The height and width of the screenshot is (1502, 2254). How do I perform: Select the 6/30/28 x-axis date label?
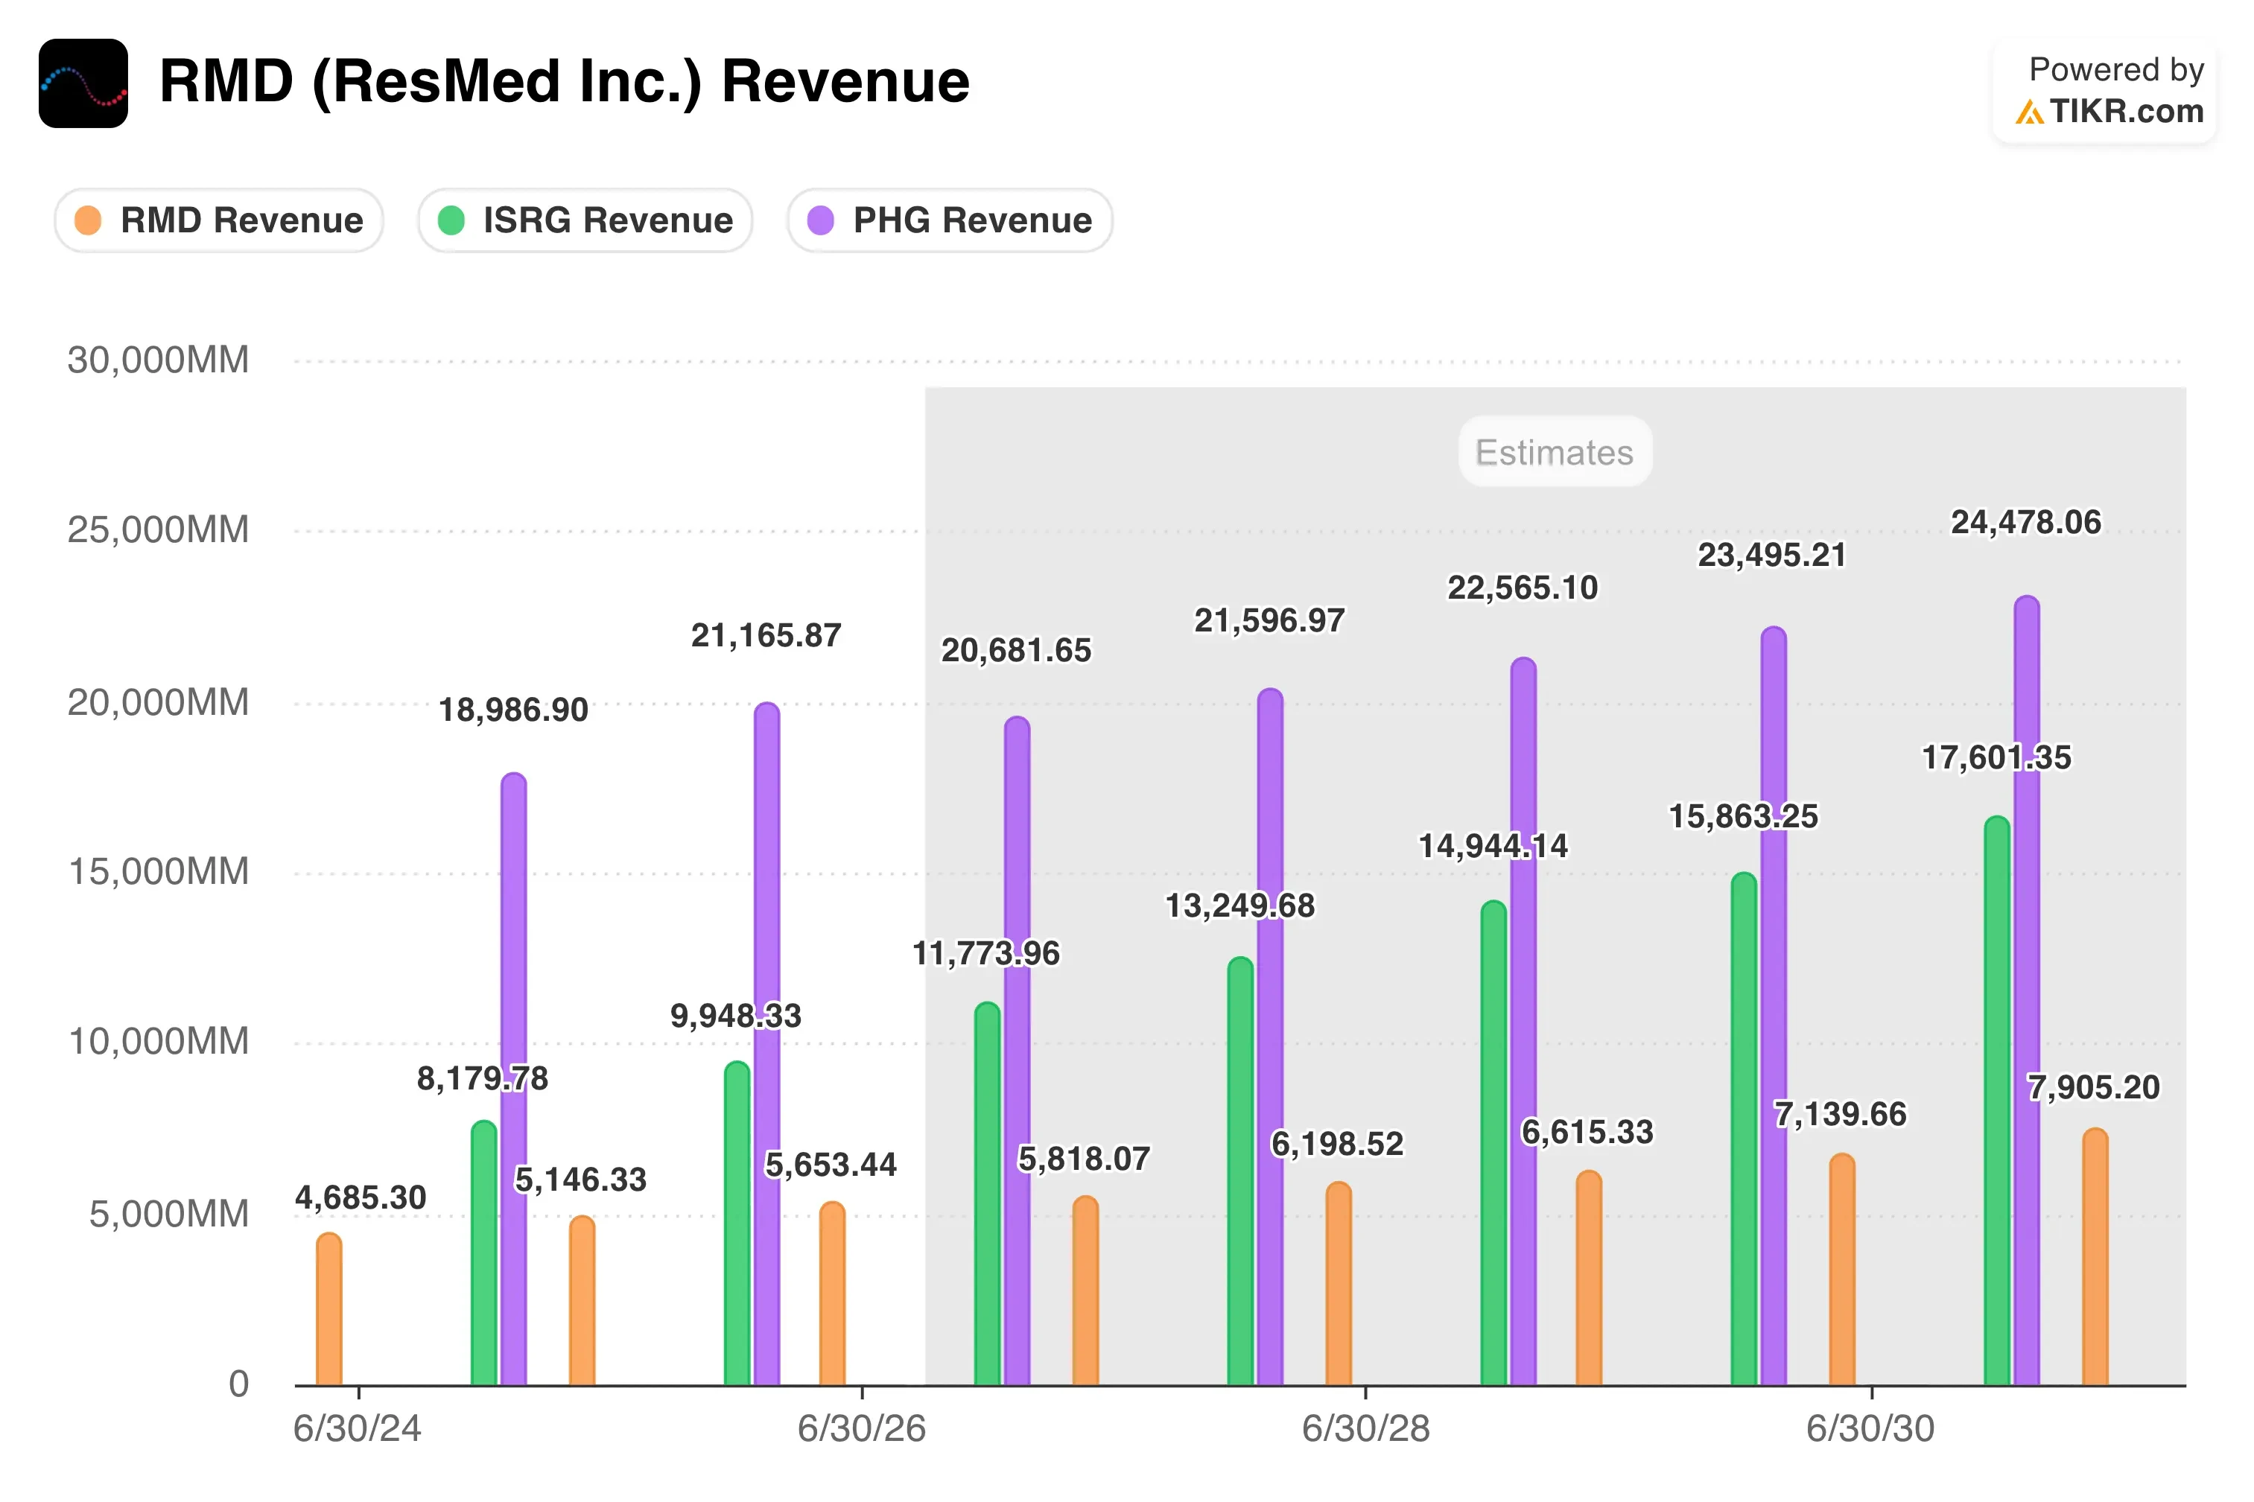(x=1365, y=1429)
